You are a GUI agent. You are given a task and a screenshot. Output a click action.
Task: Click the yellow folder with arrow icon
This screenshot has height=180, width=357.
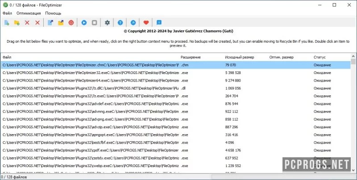pyautogui.click(x=61, y=22)
